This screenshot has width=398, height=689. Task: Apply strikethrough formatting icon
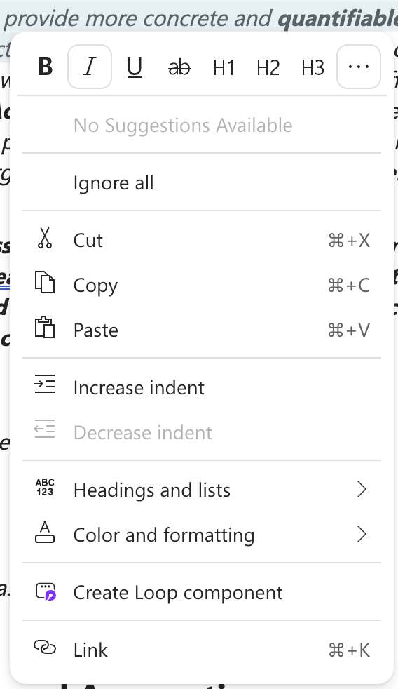coord(179,67)
